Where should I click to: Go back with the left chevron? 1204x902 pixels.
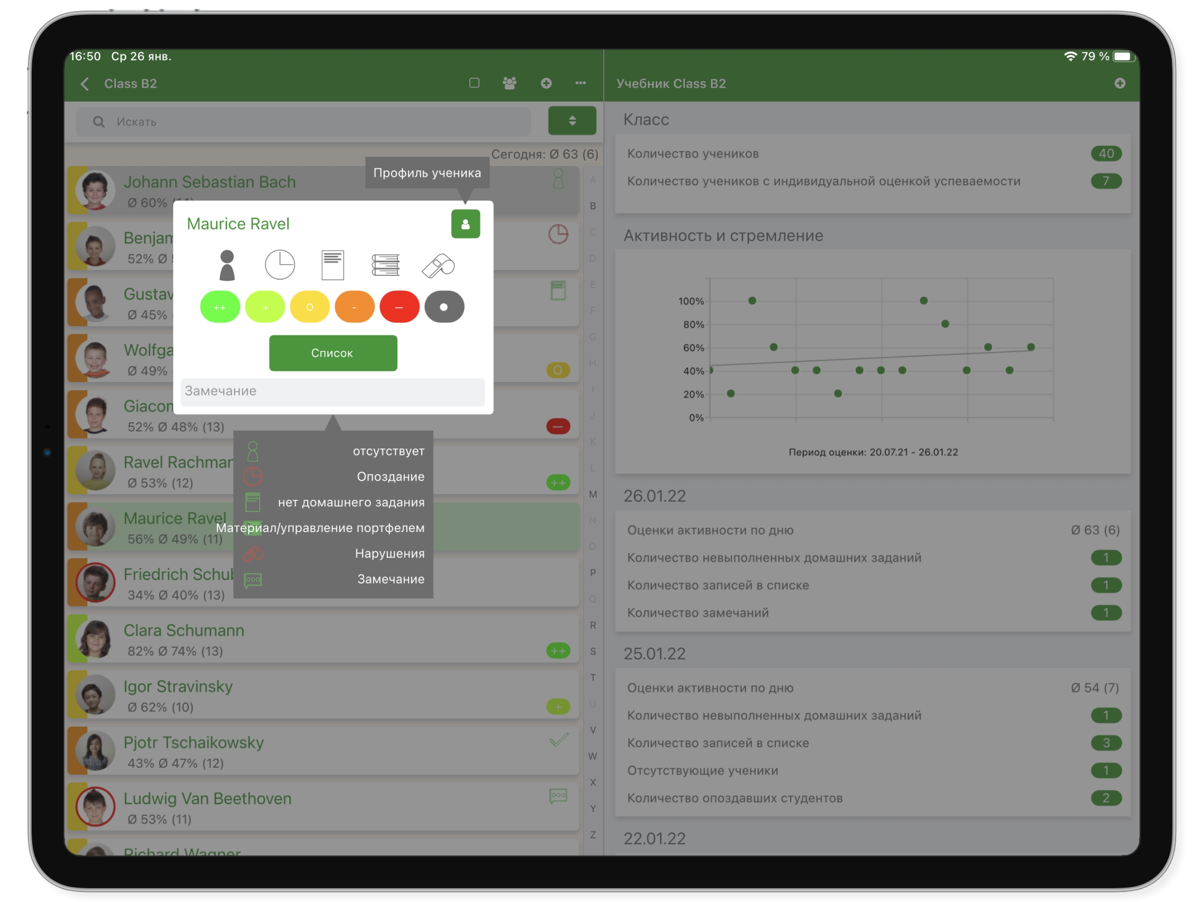click(x=85, y=84)
